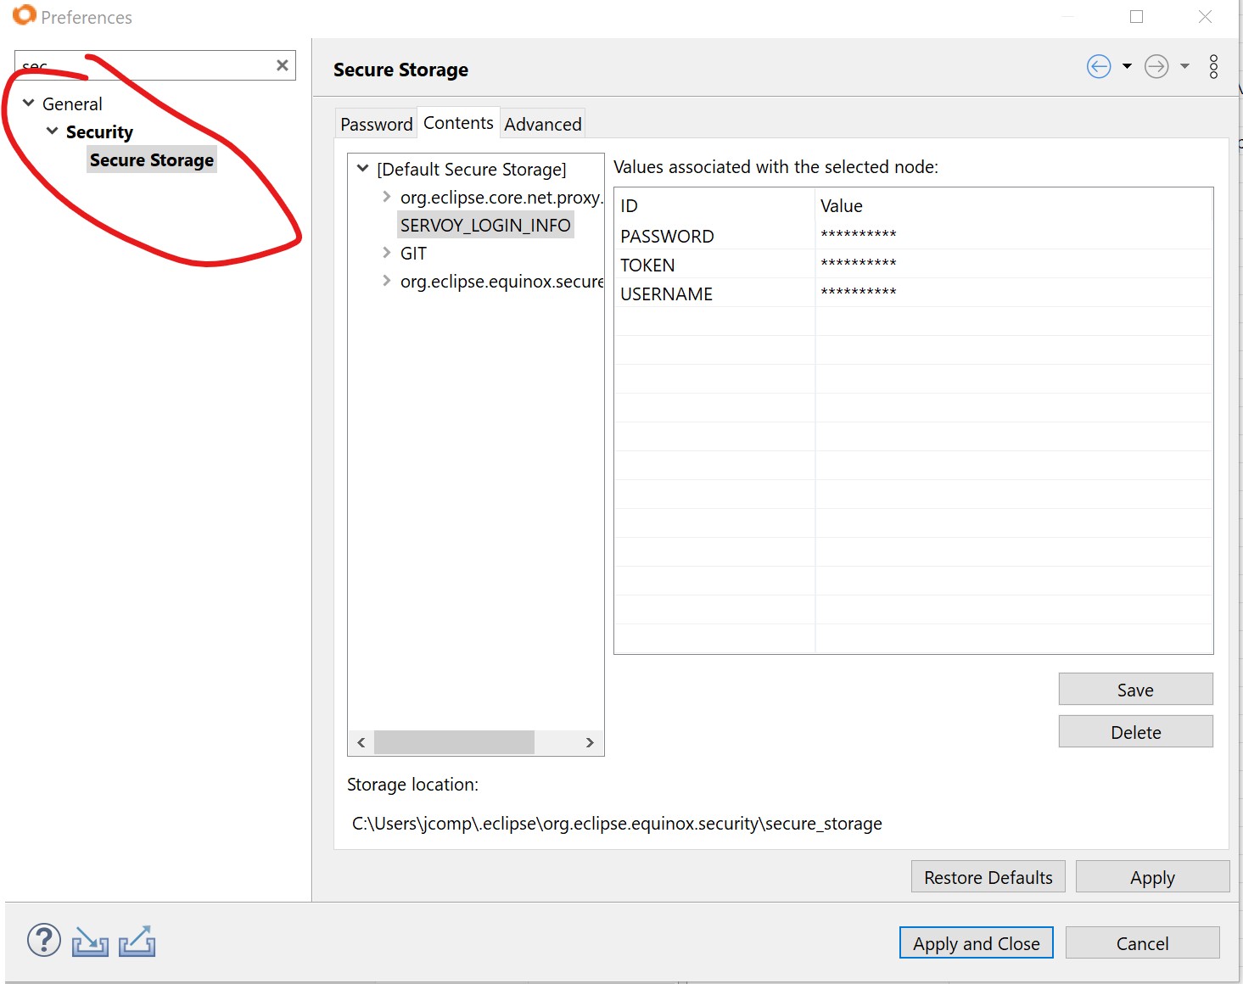This screenshot has height=984, width=1243.
Task: Click the Value column header
Action: (1014, 205)
